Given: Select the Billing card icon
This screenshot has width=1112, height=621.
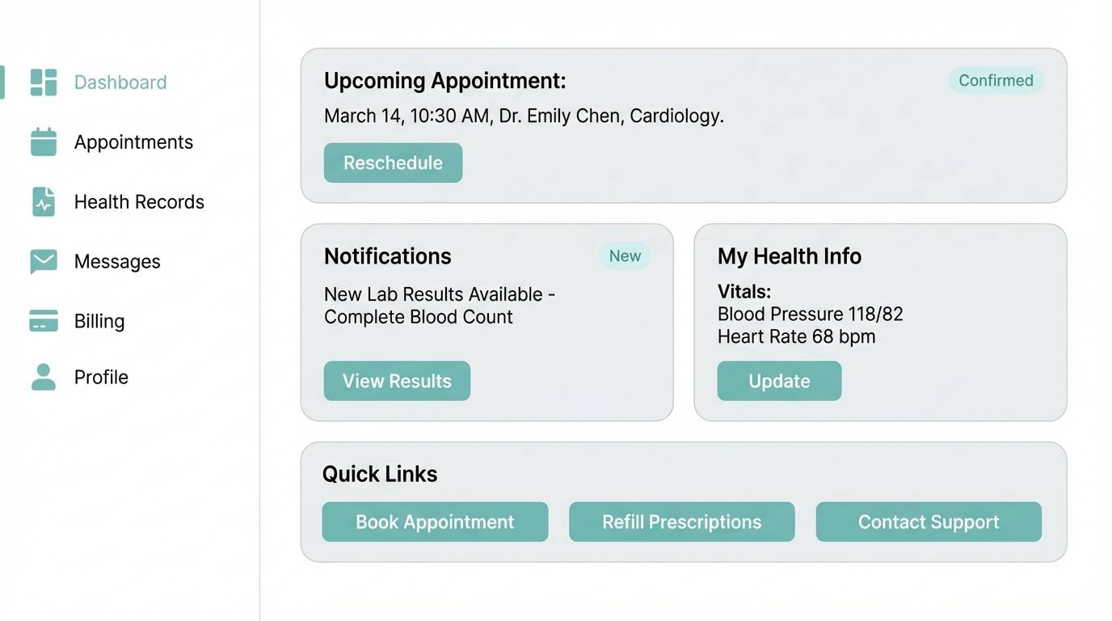Looking at the screenshot, I should tap(42, 321).
